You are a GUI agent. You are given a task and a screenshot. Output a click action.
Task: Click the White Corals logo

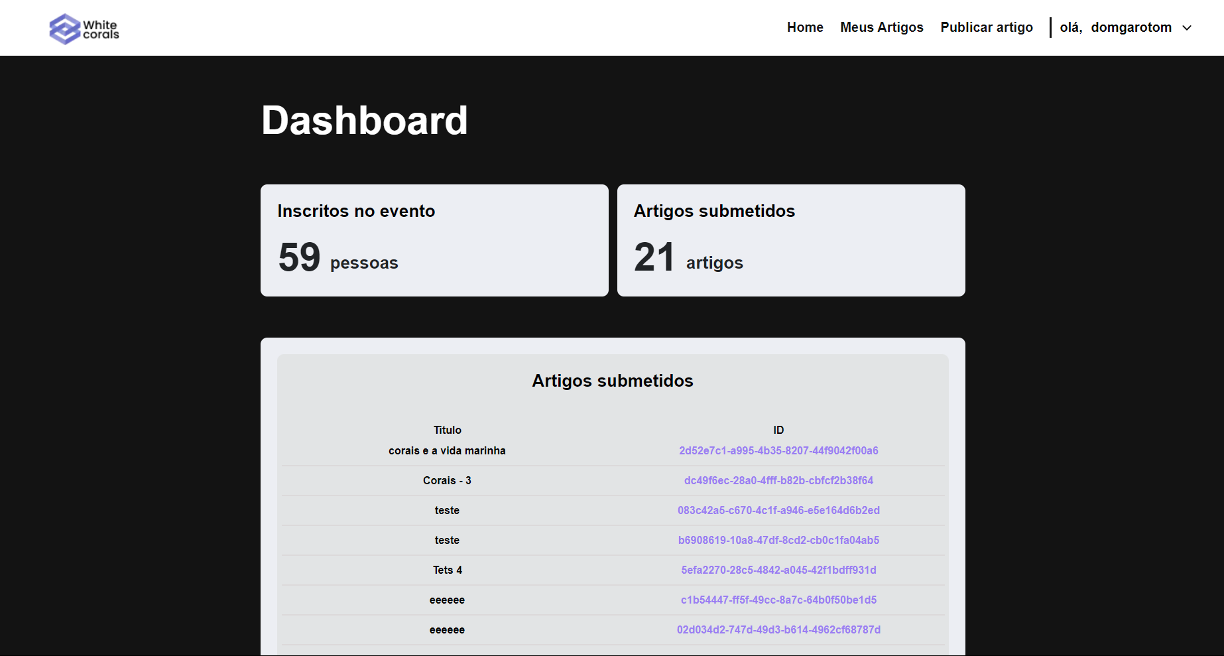(84, 29)
